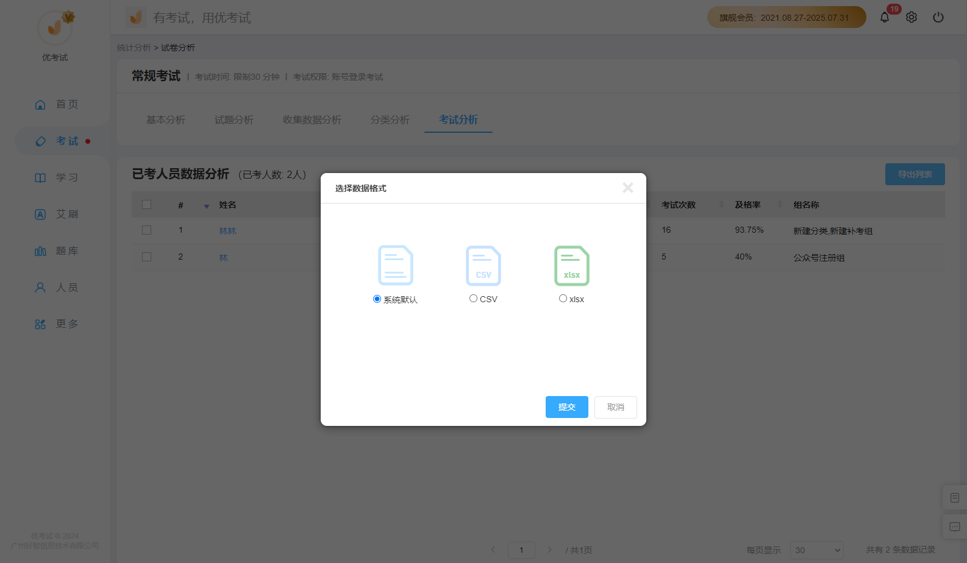The width and height of the screenshot is (967, 563).
Task: Click the 导出列表 button
Action: click(915, 174)
